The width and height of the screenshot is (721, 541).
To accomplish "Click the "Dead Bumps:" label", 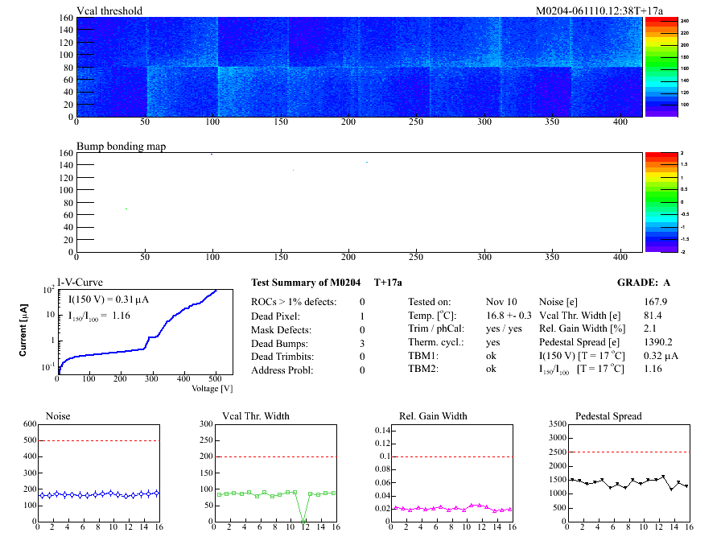I will [x=279, y=344].
